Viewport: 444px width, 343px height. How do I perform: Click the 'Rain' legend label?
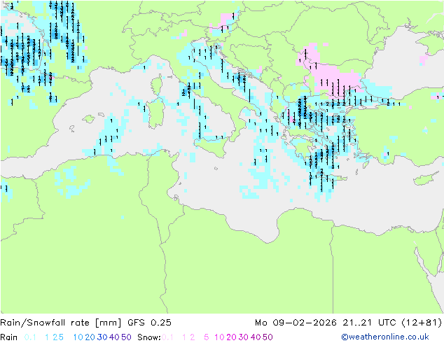coord(9,337)
